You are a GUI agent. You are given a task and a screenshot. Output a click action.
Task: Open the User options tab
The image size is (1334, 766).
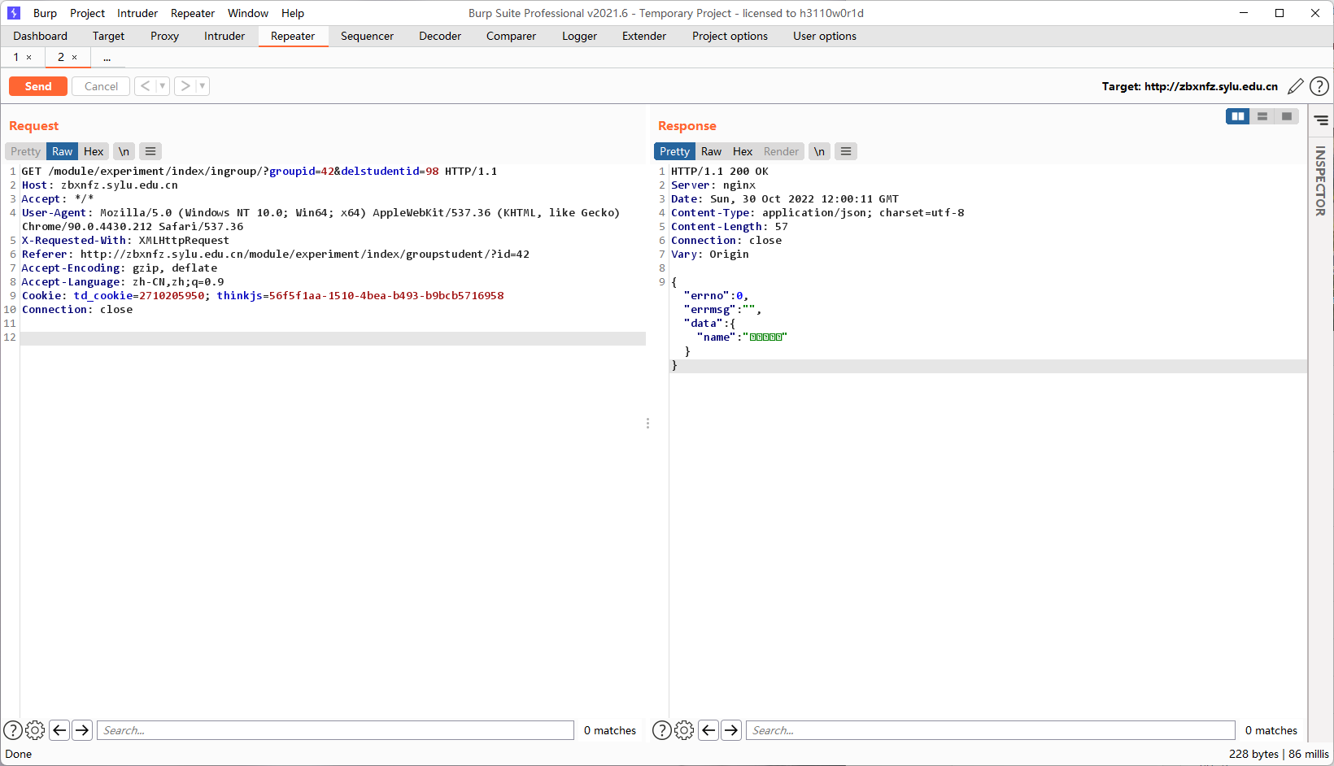click(x=825, y=36)
